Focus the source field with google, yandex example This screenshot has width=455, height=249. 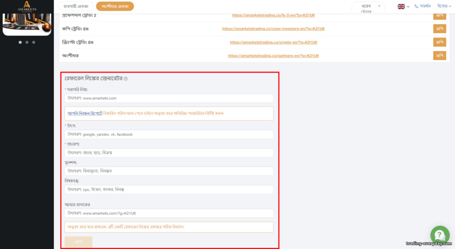click(x=169, y=134)
